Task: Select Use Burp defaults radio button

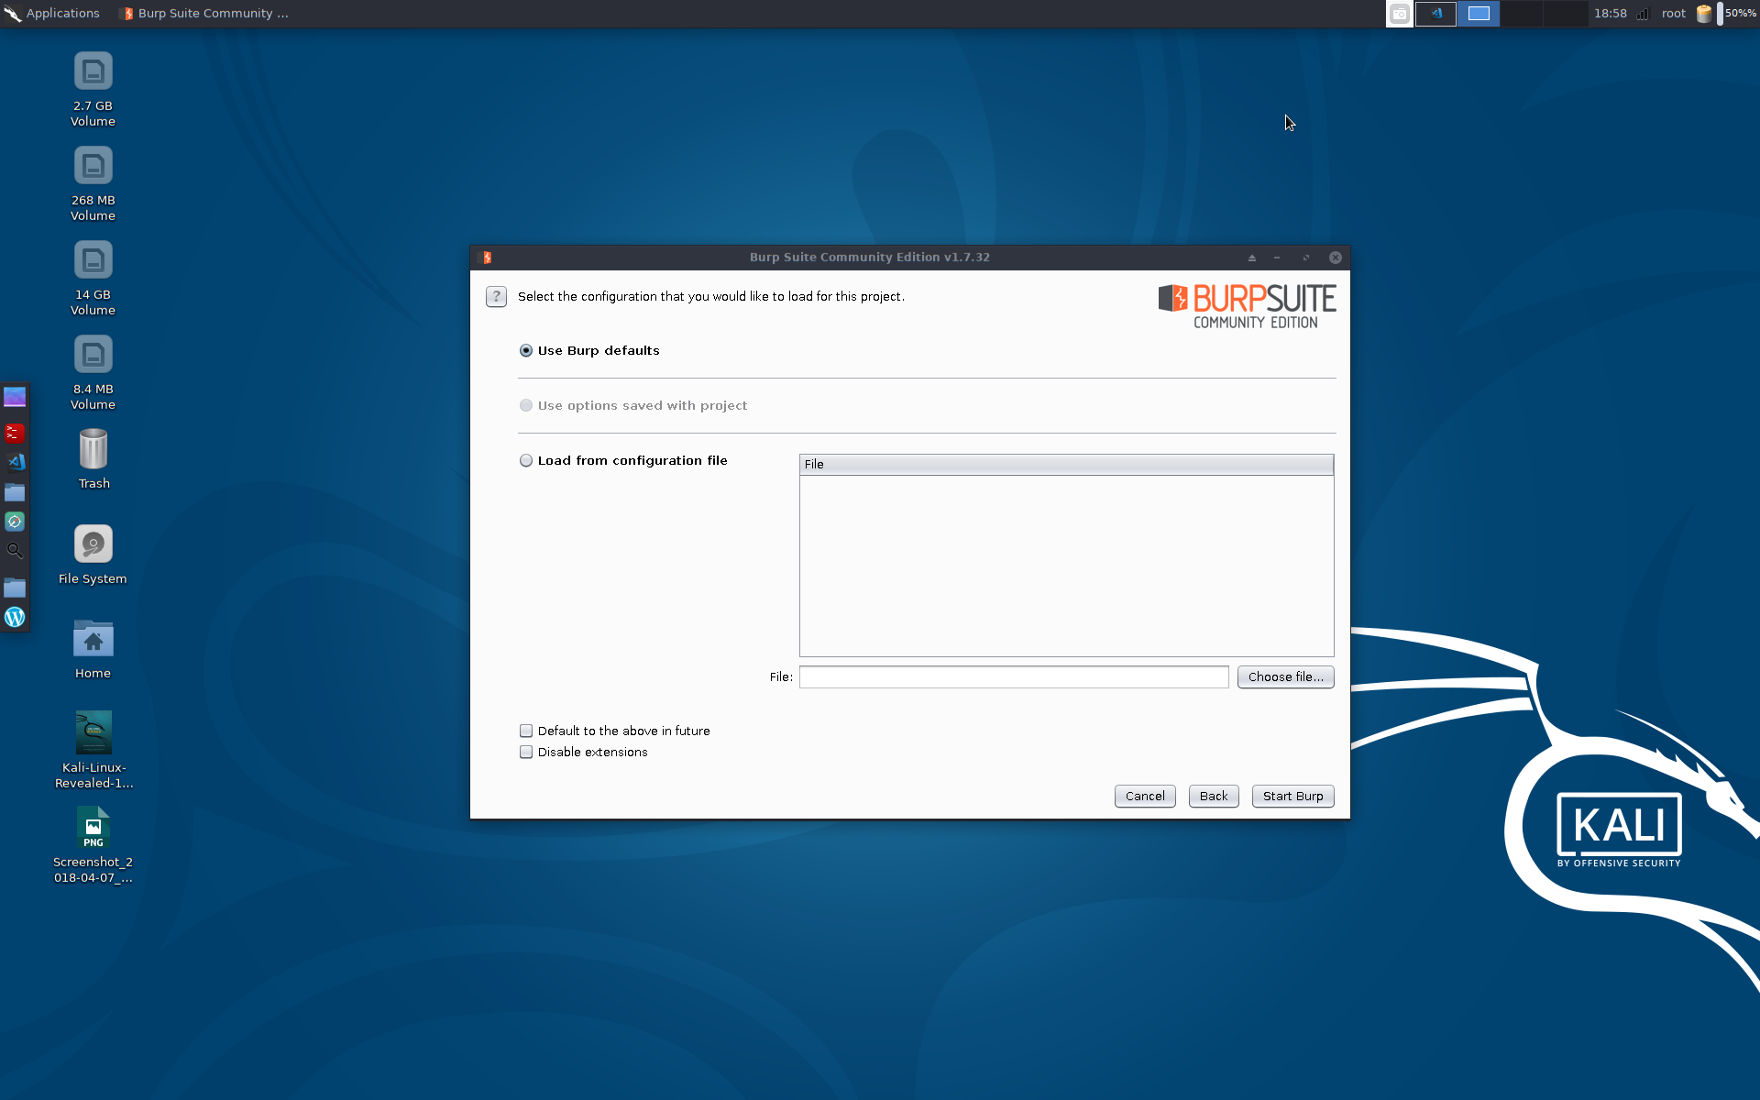Action: (526, 350)
